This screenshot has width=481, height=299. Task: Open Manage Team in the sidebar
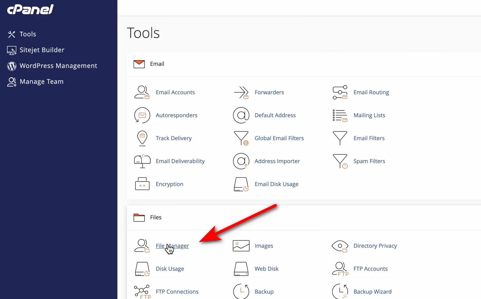pyautogui.click(x=41, y=82)
